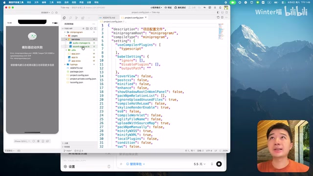This screenshot has width=313, height=176.
Task: Open the mini program mode dropdown
Action: click(156, 8)
